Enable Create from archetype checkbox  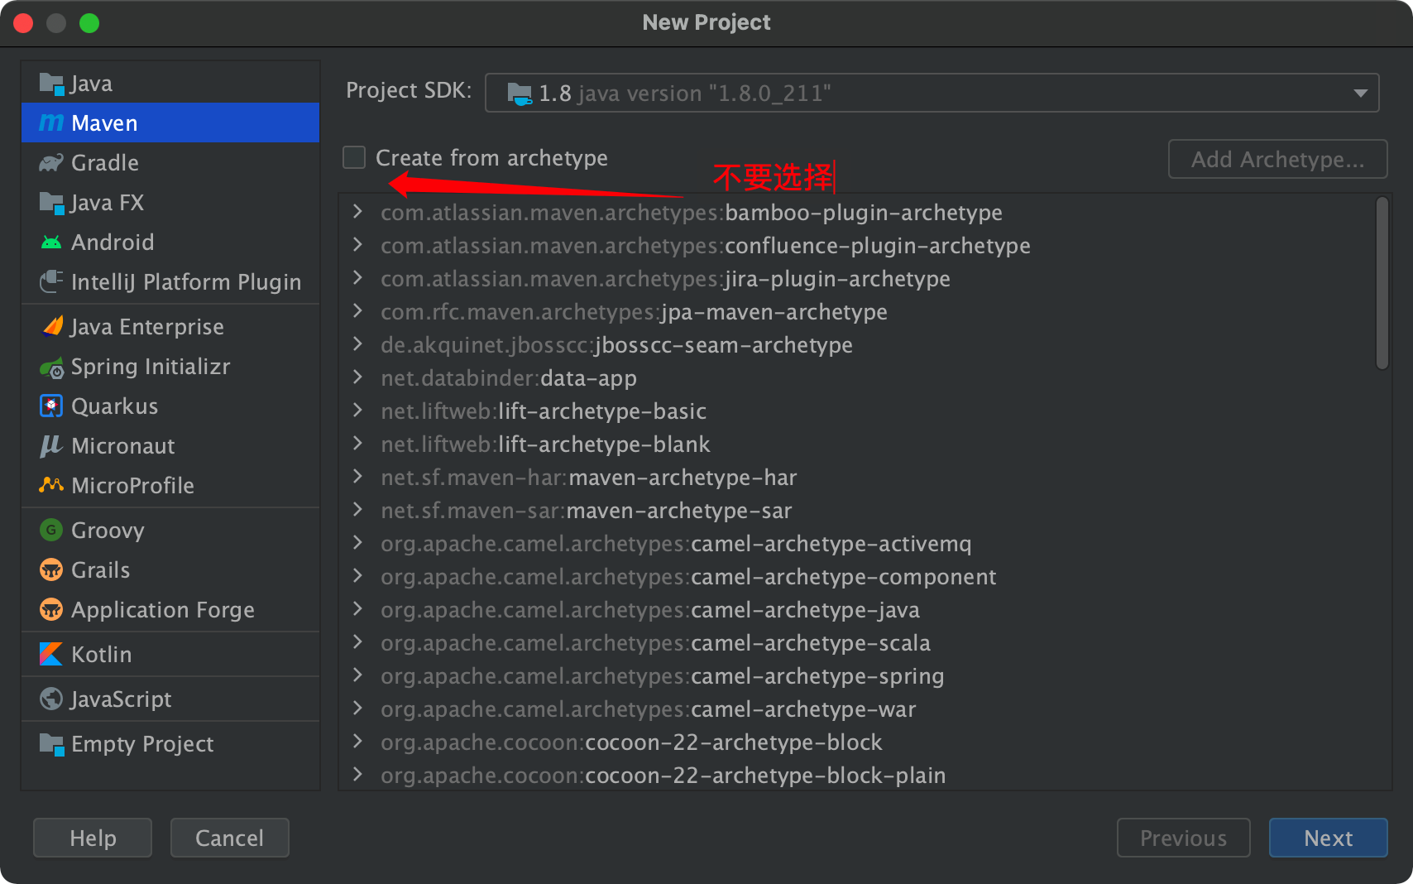coord(354,157)
